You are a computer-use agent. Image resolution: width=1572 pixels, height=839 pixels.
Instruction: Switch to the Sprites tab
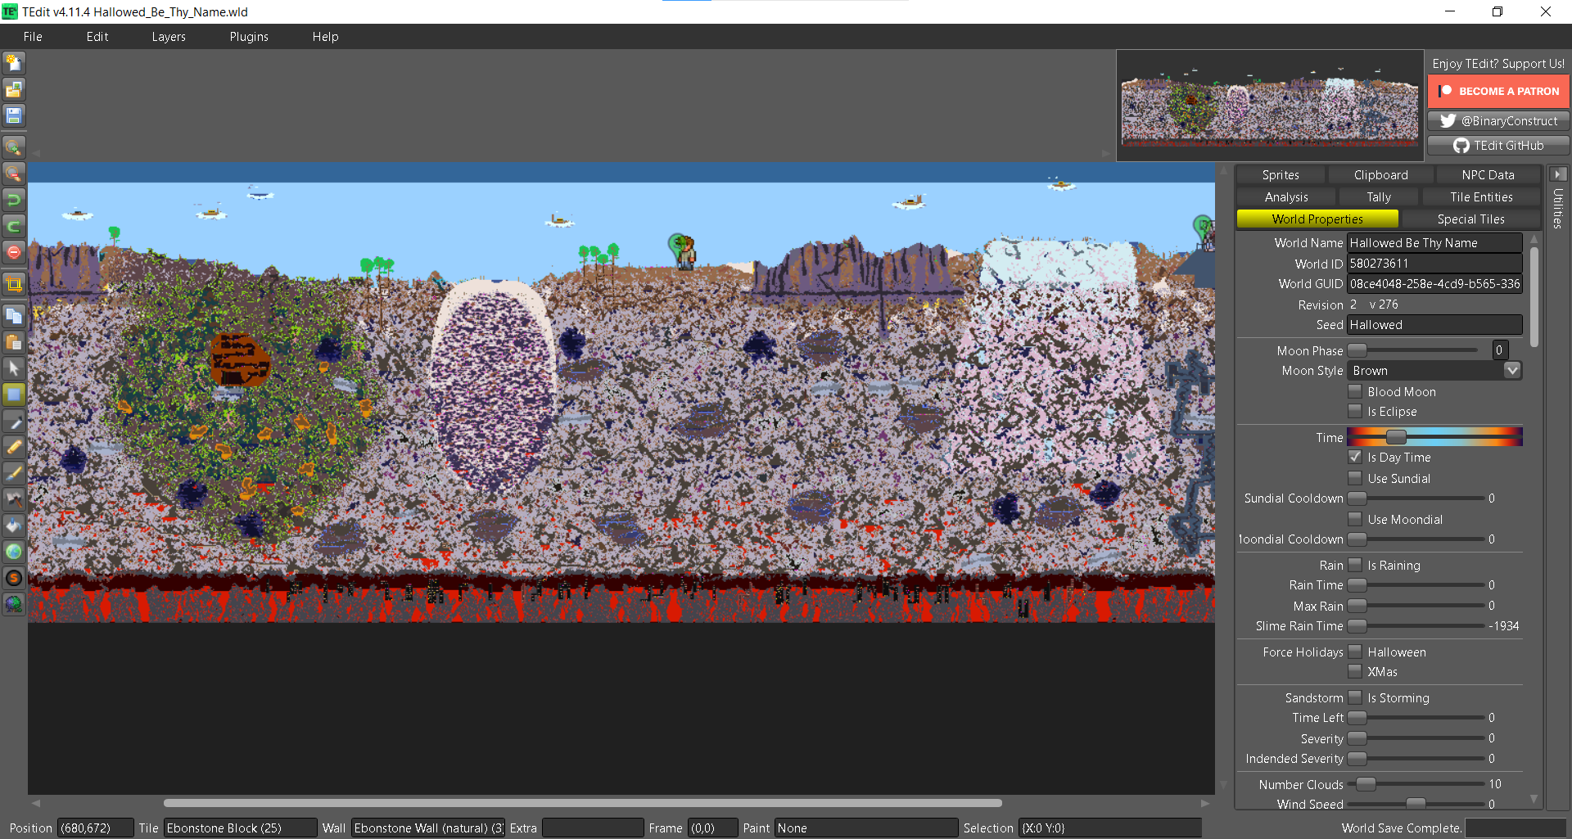(x=1281, y=174)
